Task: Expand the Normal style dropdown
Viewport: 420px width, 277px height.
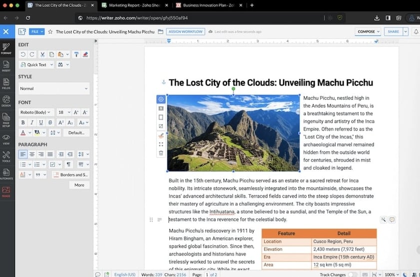Action: (54, 88)
